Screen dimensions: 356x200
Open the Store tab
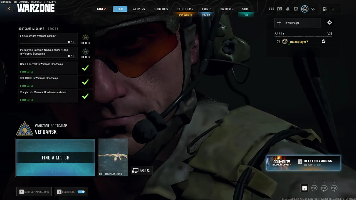(x=246, y=9)
